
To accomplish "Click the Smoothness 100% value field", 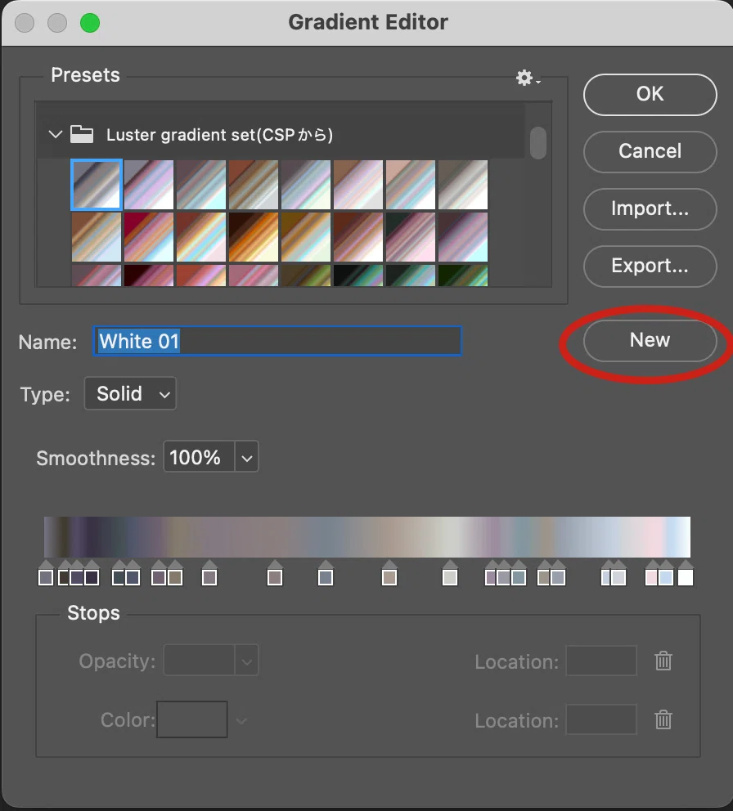I will coord(200,457).
